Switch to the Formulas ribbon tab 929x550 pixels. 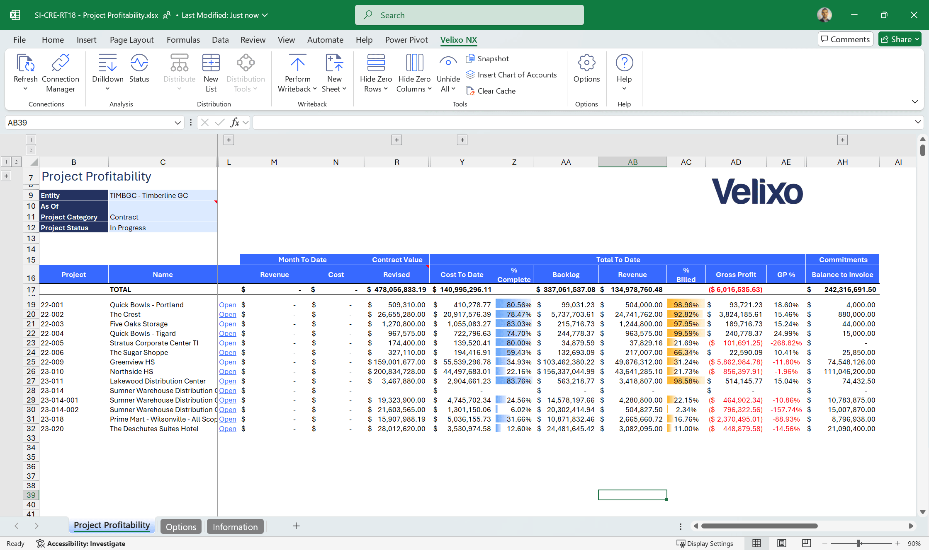[x=183, y=40]
